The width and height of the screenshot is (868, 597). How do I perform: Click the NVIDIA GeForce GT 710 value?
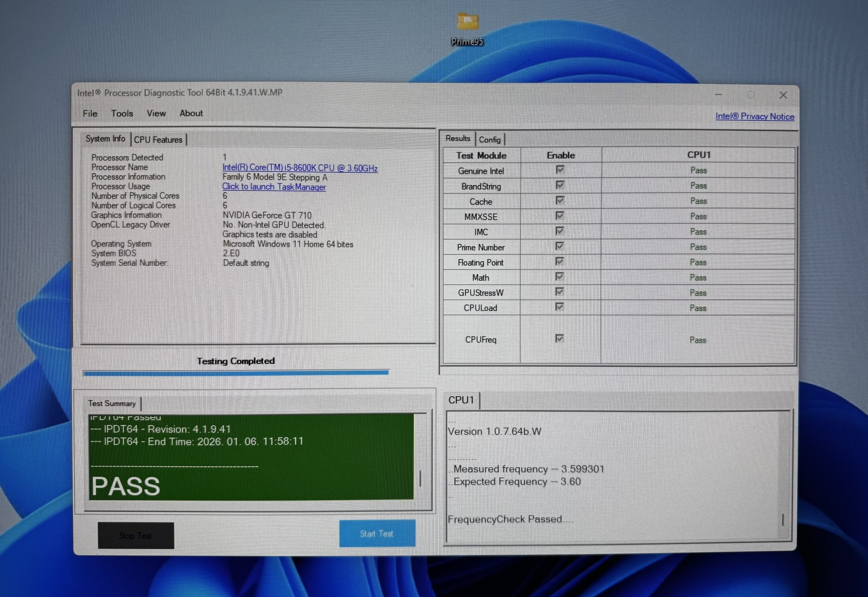267,215
